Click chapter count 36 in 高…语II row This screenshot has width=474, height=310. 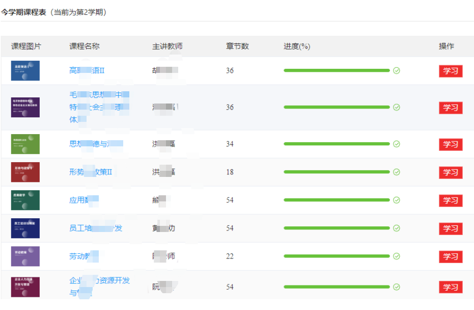[230, 70]
